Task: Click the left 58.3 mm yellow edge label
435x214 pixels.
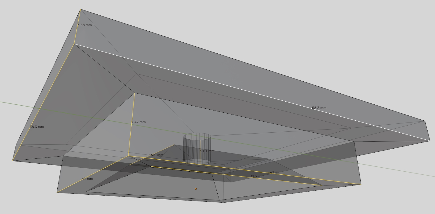Action: point(37,127)
